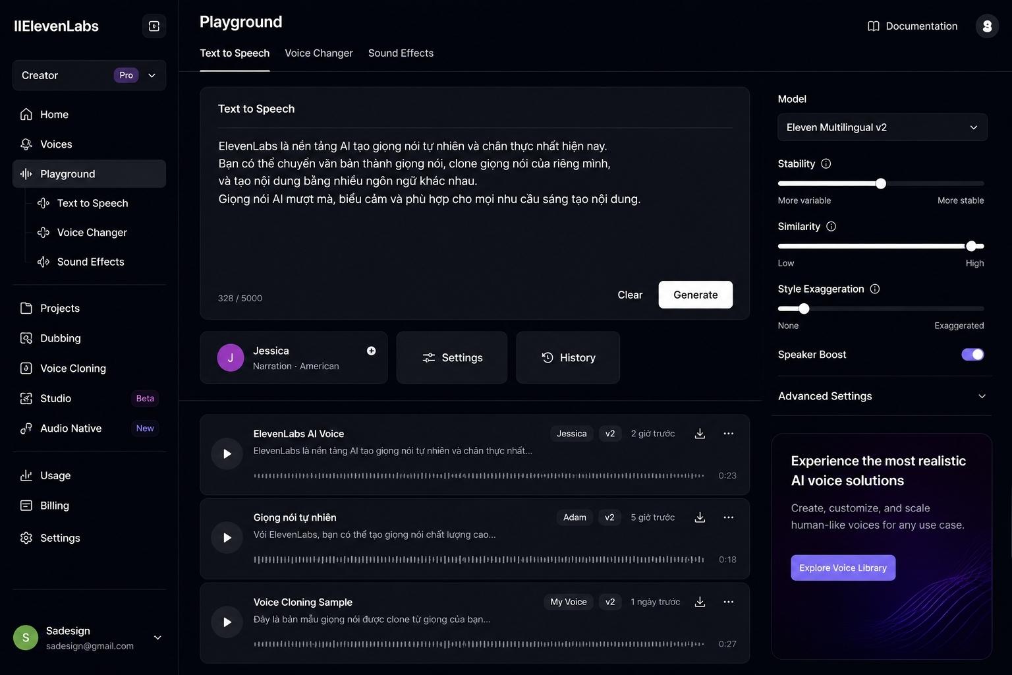1012x675 pixels.
Task: Click Explore Voice Library button
Action: point(843,568)
